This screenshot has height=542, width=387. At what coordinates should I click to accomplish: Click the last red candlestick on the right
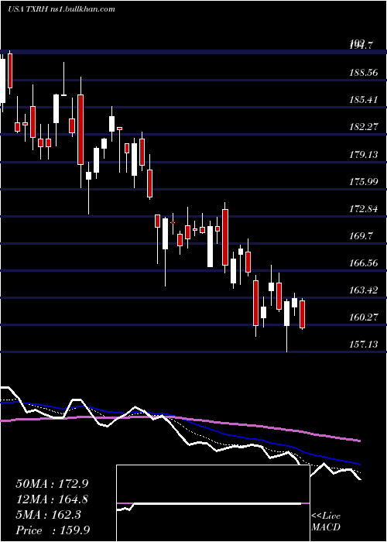click(x=303, y=314)
